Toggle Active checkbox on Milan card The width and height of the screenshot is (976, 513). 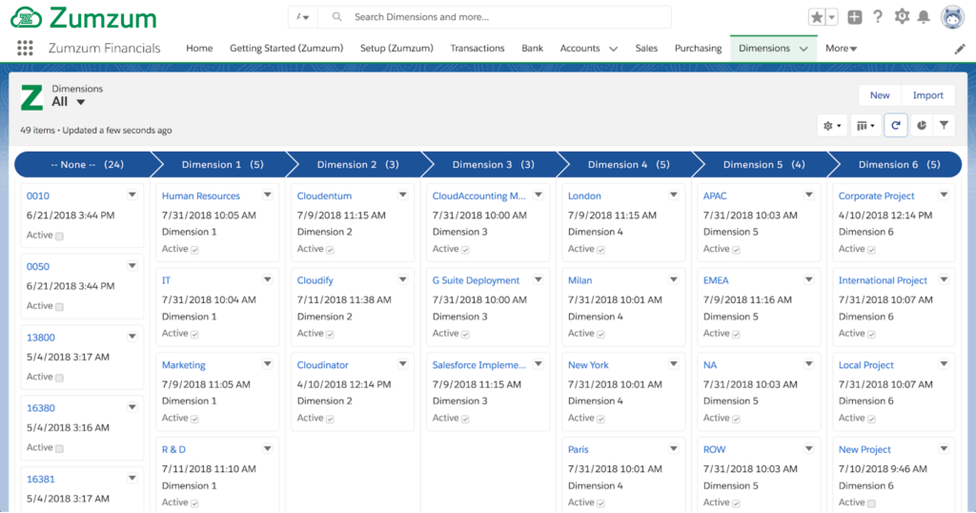600,335
